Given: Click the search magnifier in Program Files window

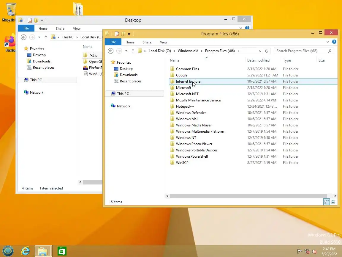Looking at the screenshot, I should point(330,51).
